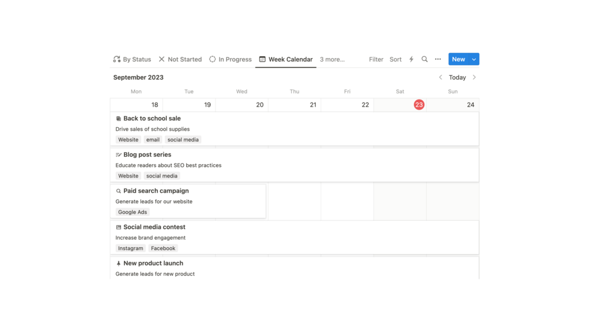Screen dimensions: 590x331
Task: Expand the New button dropdown arrow
Action: tap(474, 59)
